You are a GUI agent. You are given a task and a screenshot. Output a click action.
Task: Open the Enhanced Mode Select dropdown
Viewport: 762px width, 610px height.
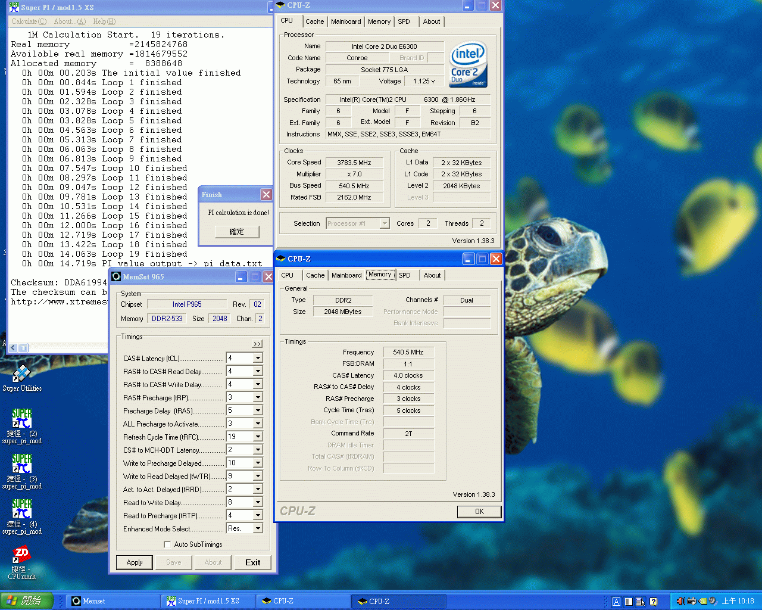click(x=258, y=528)
